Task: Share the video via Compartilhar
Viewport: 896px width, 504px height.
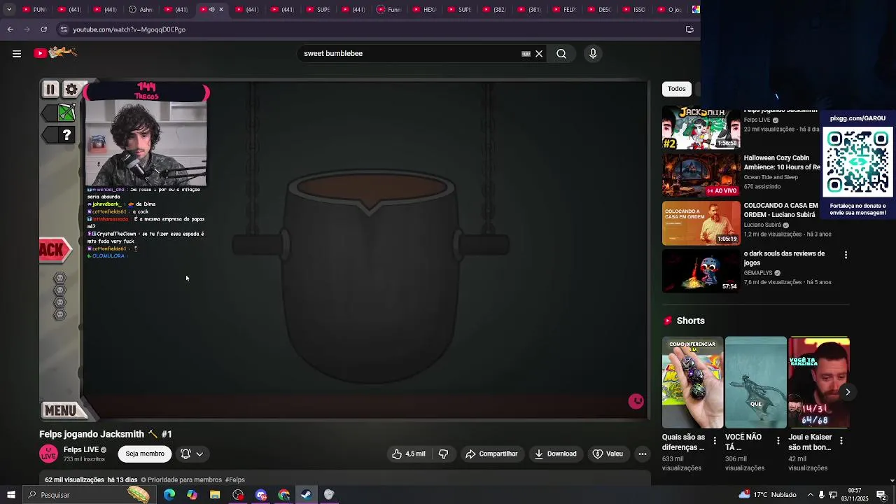Action: point(491,454)
